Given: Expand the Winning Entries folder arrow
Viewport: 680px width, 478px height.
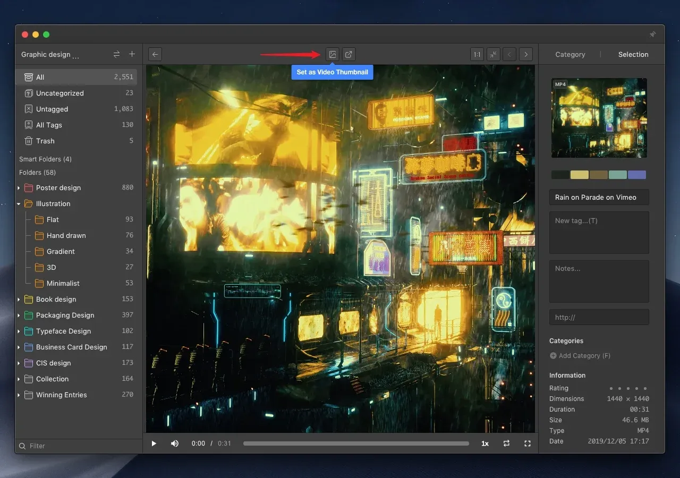Looking at the screenshot, I should coord(19,395).
